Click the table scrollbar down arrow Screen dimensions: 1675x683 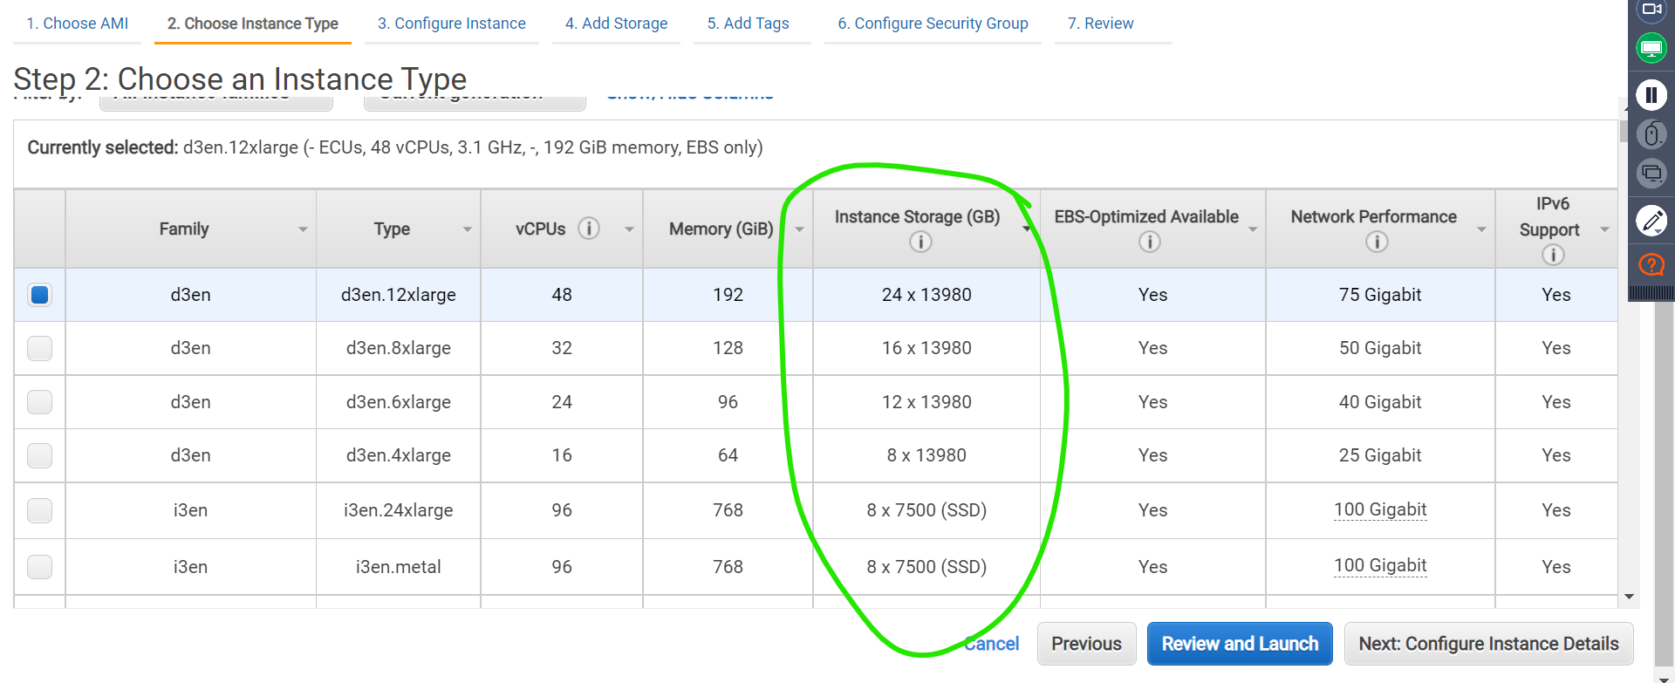(x=1629, y=597)
